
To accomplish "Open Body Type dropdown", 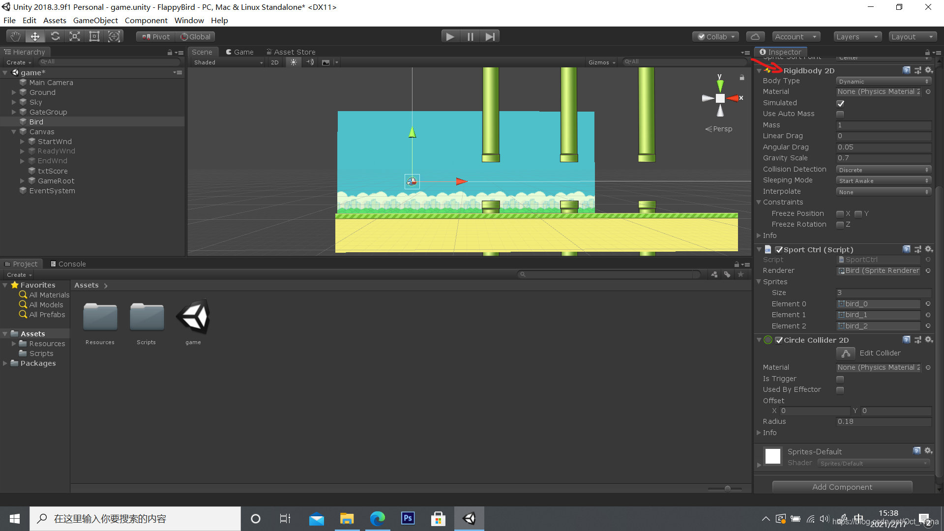I will 884,82.
